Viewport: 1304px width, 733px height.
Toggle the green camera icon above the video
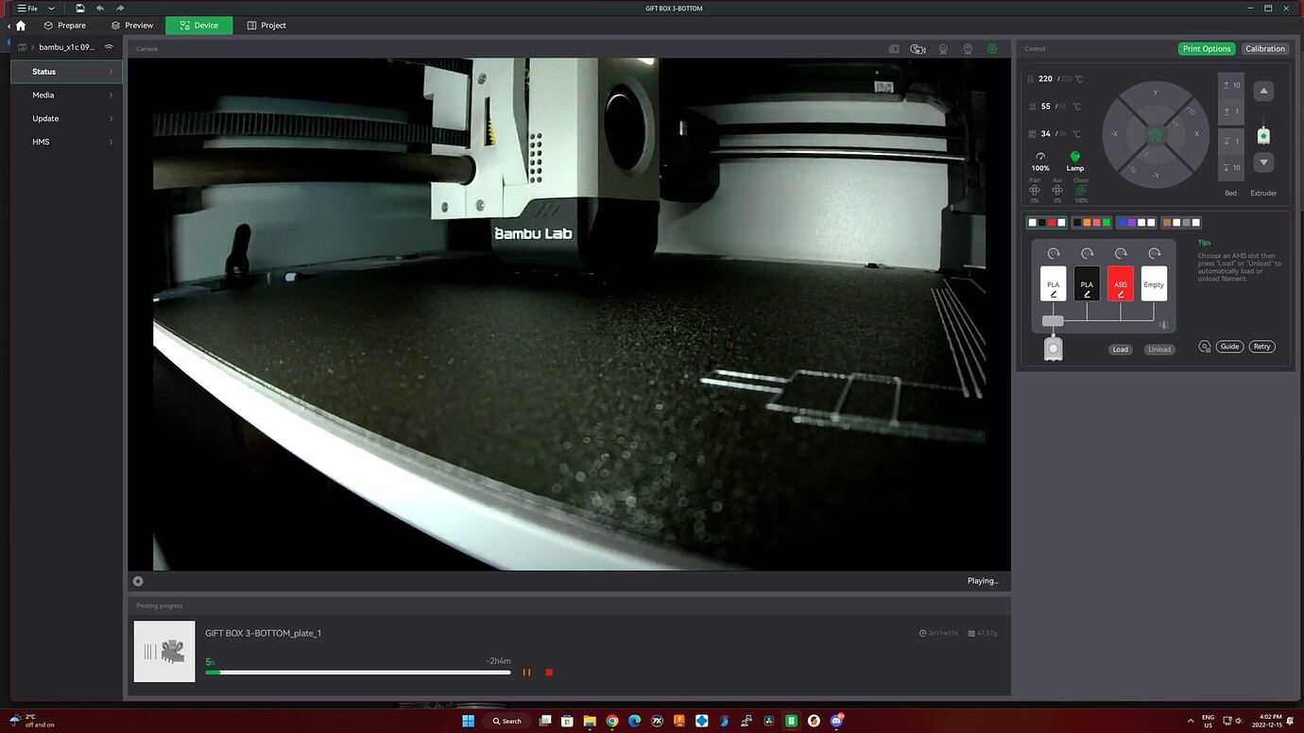tap(992, 49)
